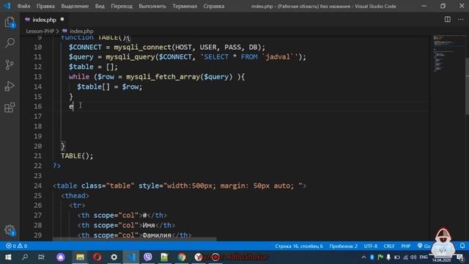Click the volume speaker tray icon
Viewport: 469px width, 264px height.
[x=413, y=257]
